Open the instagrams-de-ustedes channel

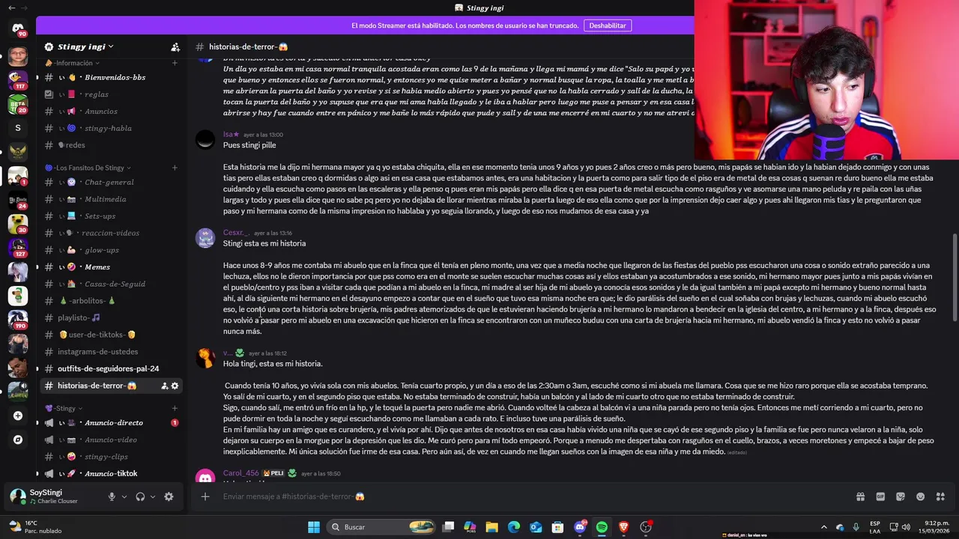tap(110, 352)
